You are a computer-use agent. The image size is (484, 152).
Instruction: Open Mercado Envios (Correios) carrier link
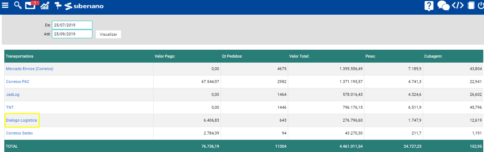pos(30,69)
